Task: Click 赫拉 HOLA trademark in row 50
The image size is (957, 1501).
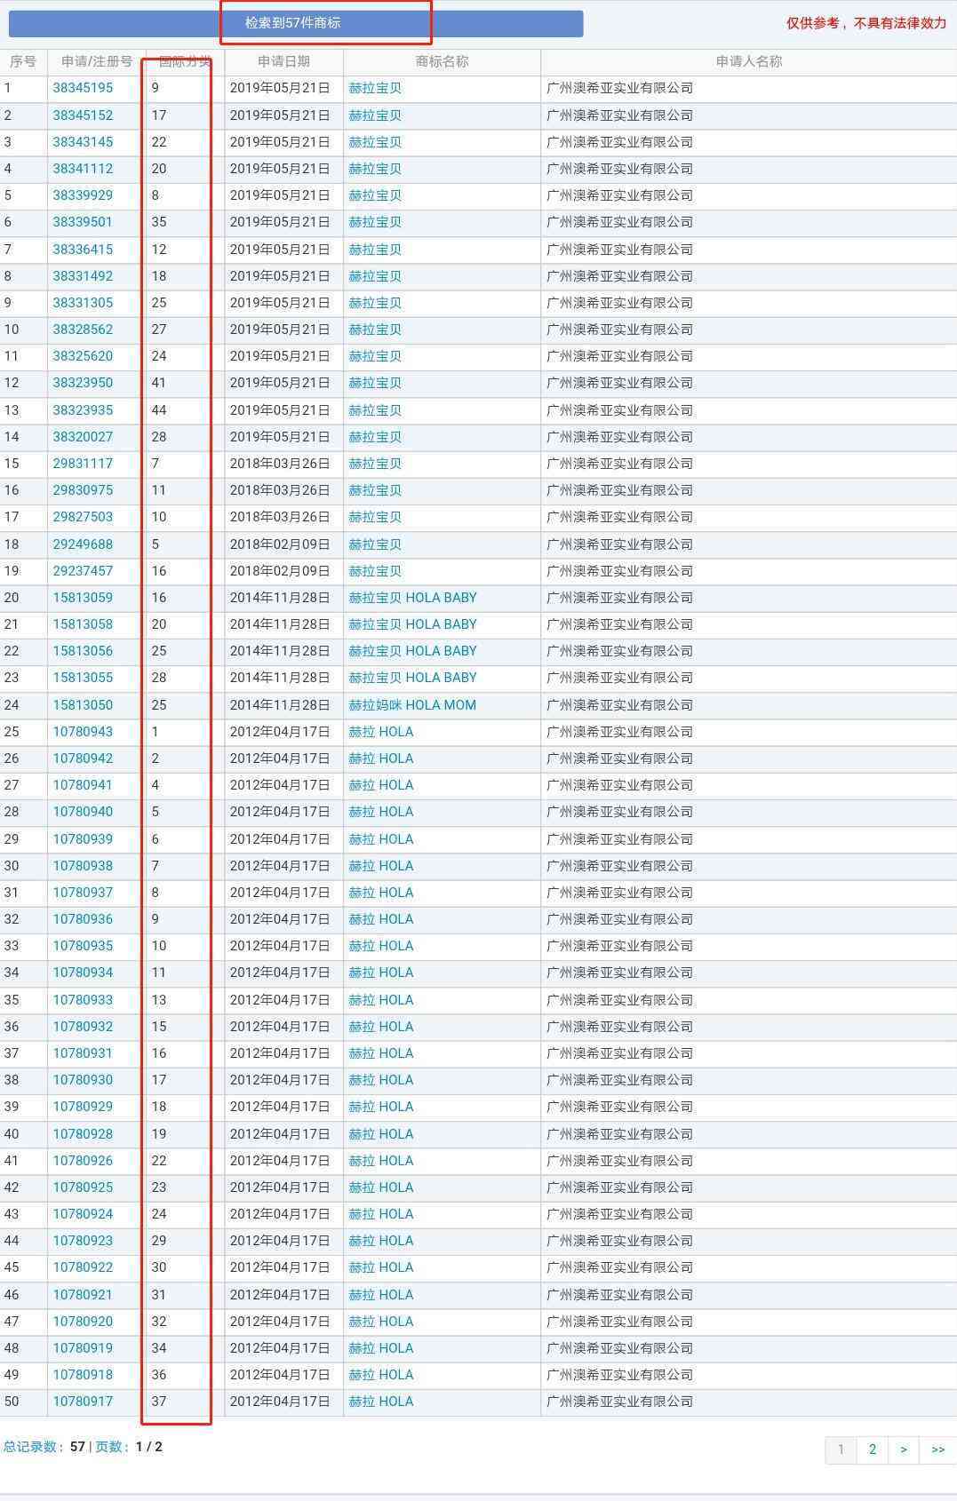Action: tap(380, 1402)
